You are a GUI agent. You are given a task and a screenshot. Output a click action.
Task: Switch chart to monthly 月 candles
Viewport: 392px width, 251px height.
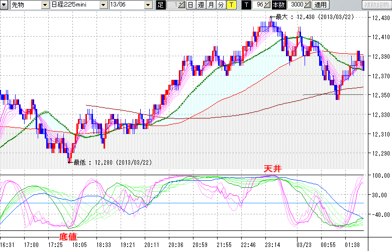[211, 5]
